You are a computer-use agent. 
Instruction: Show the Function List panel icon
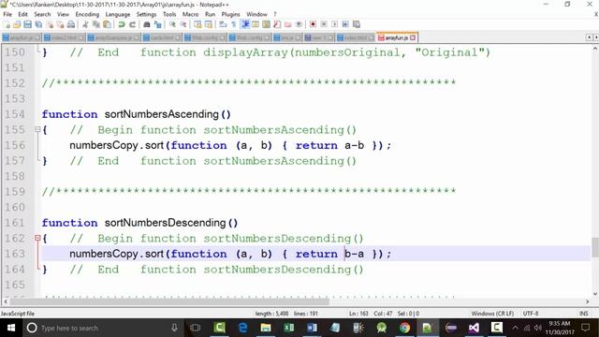pos(277,24)
